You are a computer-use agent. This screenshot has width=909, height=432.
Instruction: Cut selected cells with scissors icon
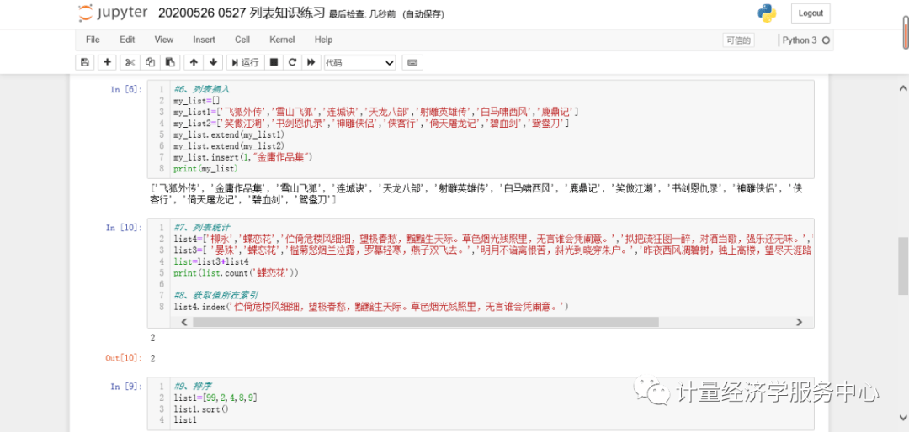click(x=130, y=62)
